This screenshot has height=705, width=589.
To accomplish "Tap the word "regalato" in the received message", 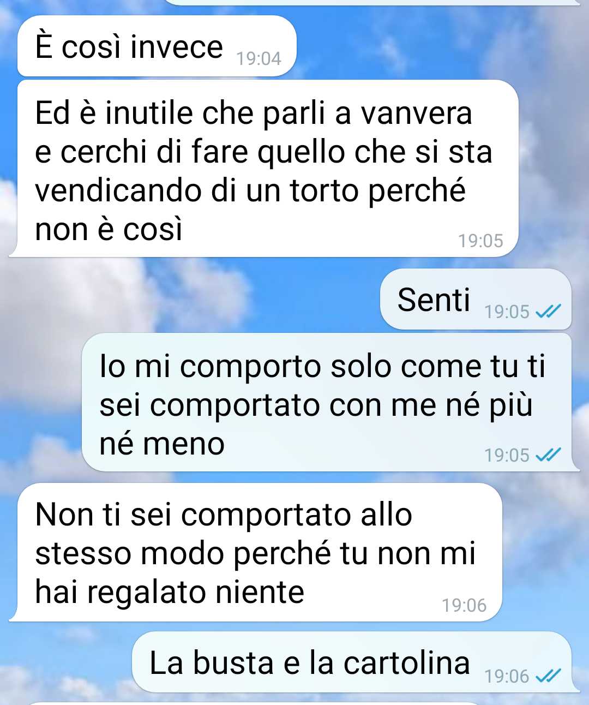I will 148,593.
